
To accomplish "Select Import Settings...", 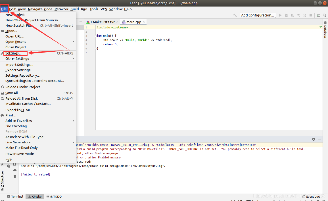I will coord(38,65).
